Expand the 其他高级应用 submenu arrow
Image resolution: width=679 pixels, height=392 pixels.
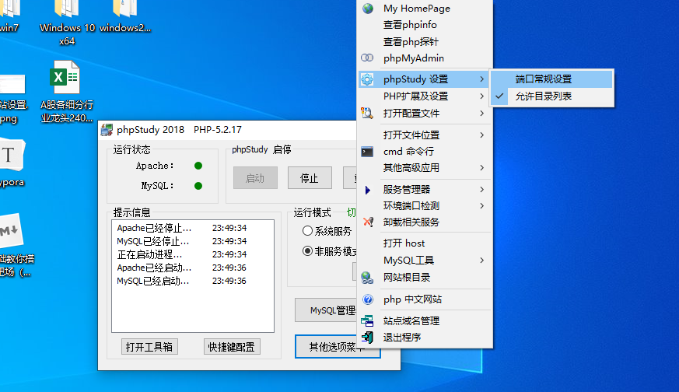482,168
